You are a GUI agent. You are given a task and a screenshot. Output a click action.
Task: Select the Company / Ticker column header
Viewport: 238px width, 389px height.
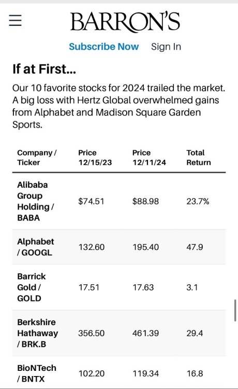point(37,158)
